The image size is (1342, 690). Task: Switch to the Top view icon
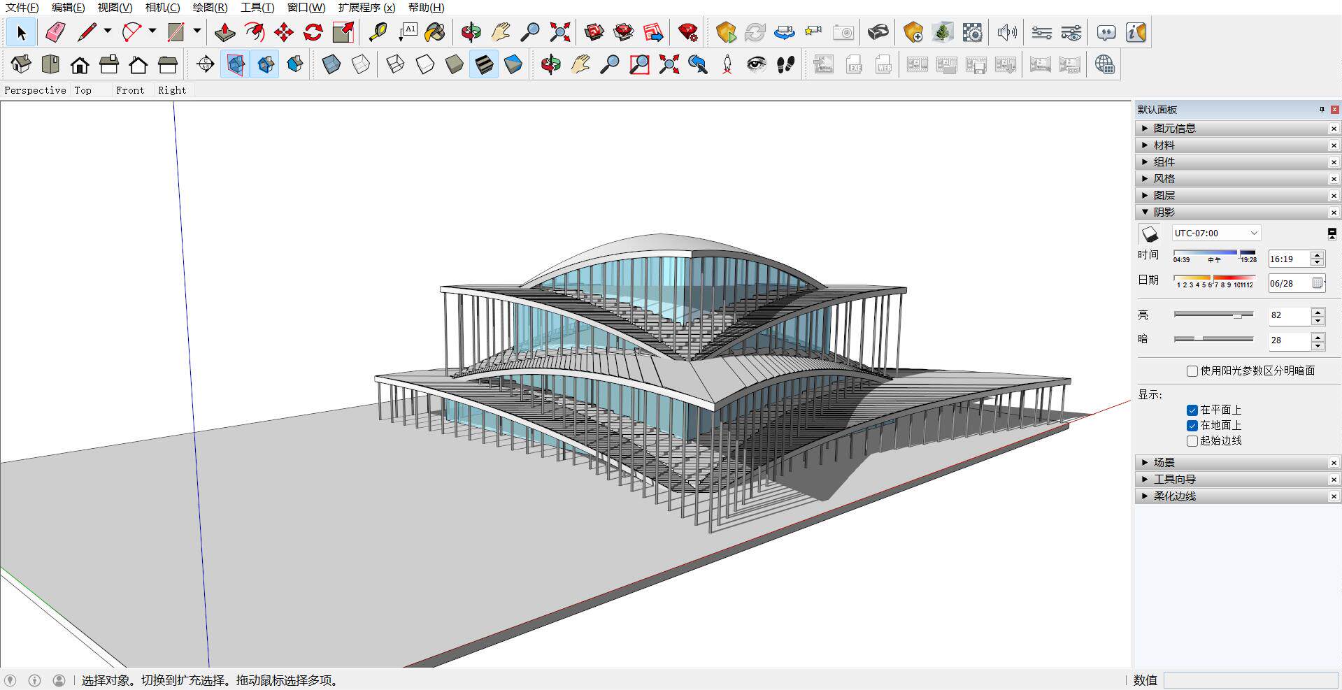point(50,64)
